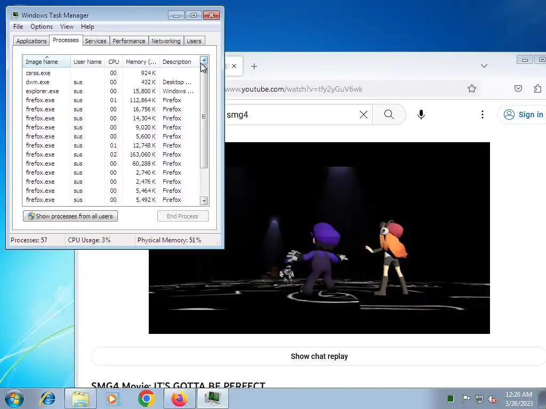Click process list scroll up arrow
The height and width of the screenshot is (409, 546).
pos(204,60)
